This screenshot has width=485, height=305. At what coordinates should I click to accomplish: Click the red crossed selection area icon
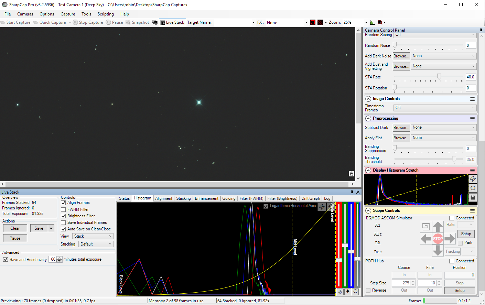tap(320, 22)
